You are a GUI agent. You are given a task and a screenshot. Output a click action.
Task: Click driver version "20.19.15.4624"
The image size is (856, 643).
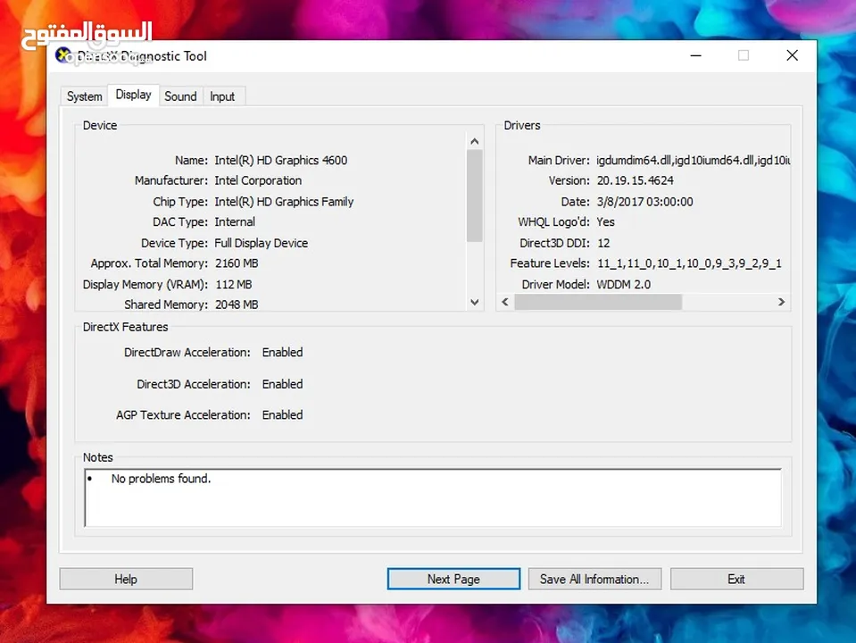[635, 180]
